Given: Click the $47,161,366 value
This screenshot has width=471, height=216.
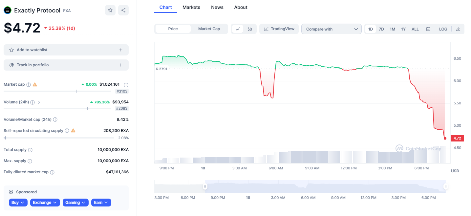Looking at the screenshot, I should coord(117,172).
